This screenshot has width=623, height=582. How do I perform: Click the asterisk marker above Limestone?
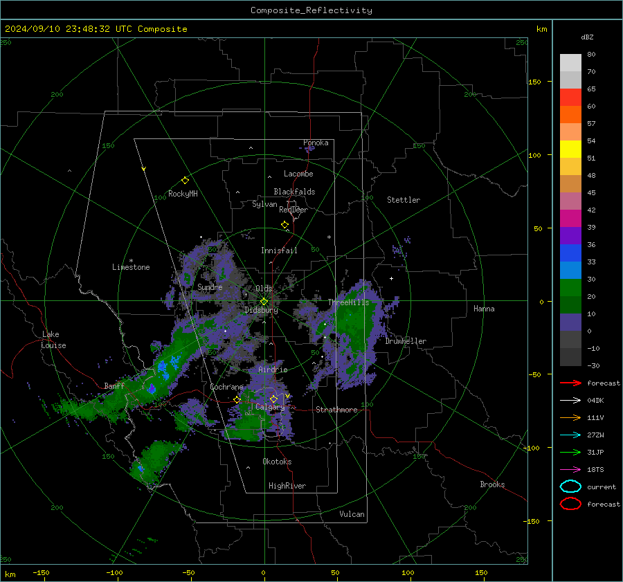point(131,261)
